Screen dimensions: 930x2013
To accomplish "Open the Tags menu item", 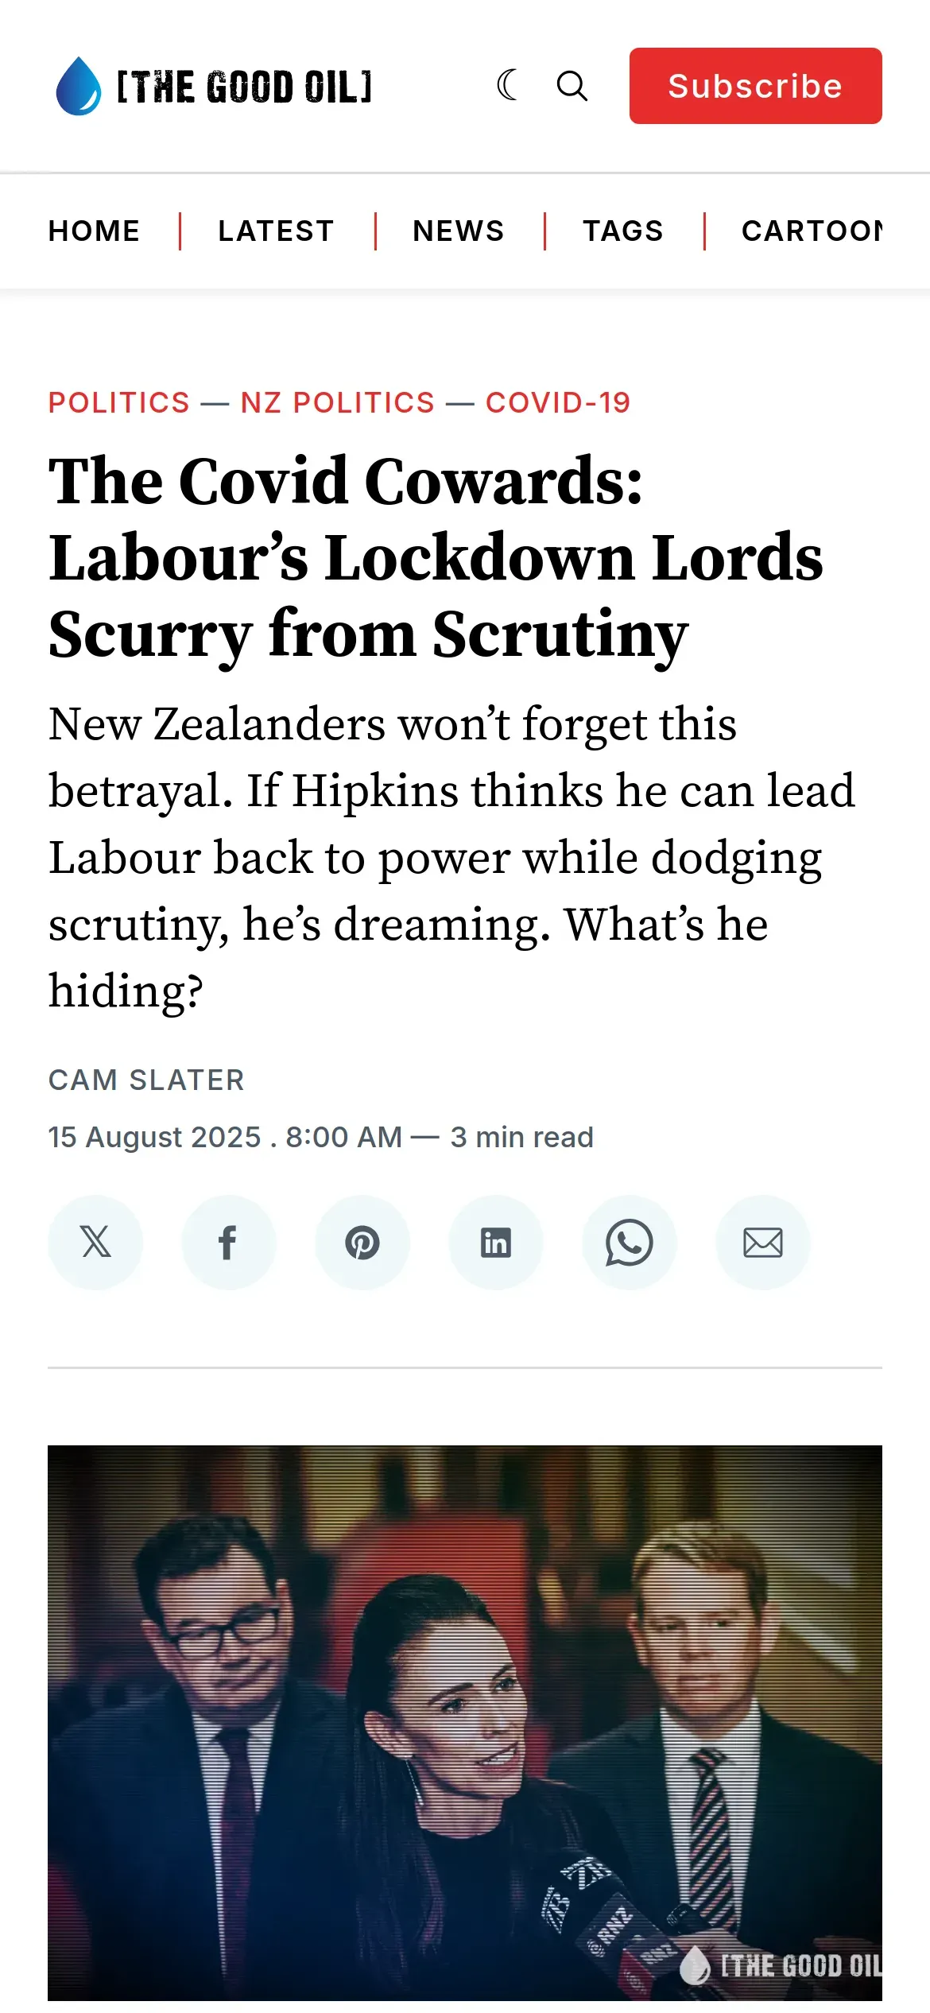I will coord(623,231).
